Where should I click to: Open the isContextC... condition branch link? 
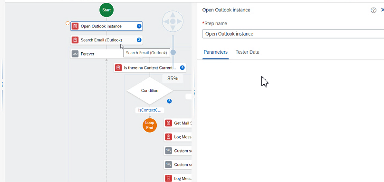150,110
